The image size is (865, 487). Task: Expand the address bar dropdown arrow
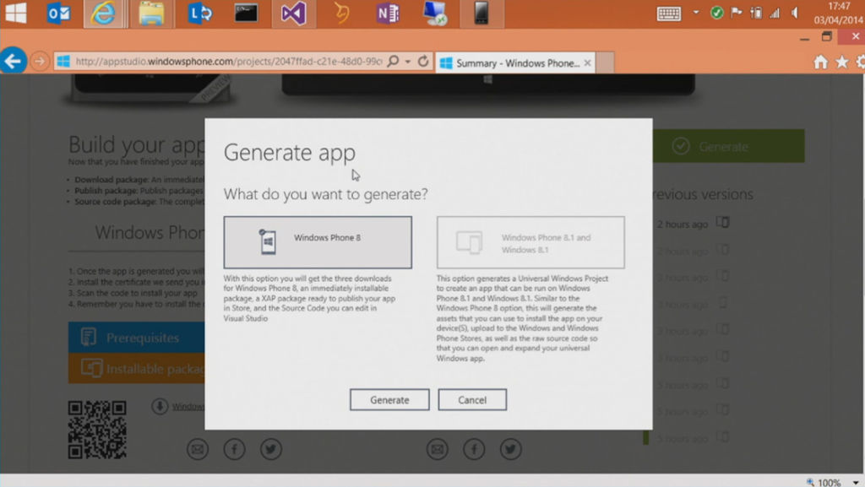pyautogui.click(x=408, y=62)
